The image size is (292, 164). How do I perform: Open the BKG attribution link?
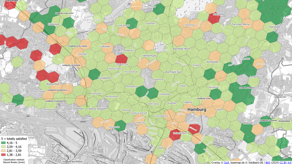268,162
